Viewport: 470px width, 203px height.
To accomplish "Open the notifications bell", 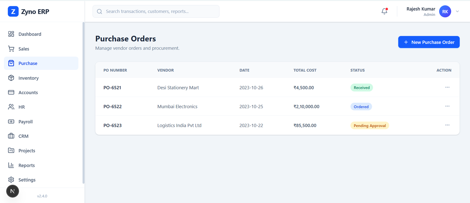I will (384, 11).
